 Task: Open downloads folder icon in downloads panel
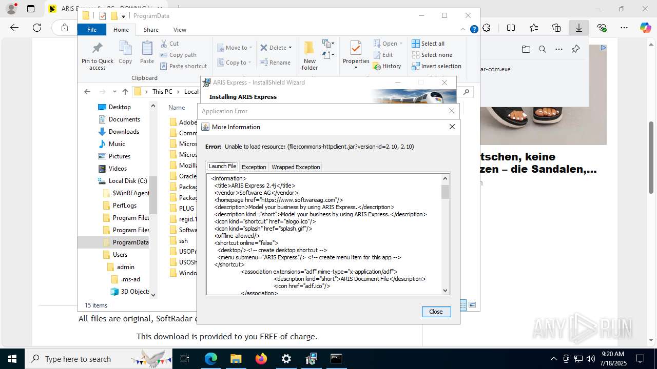pyautogui.click(x=526, y=49)
